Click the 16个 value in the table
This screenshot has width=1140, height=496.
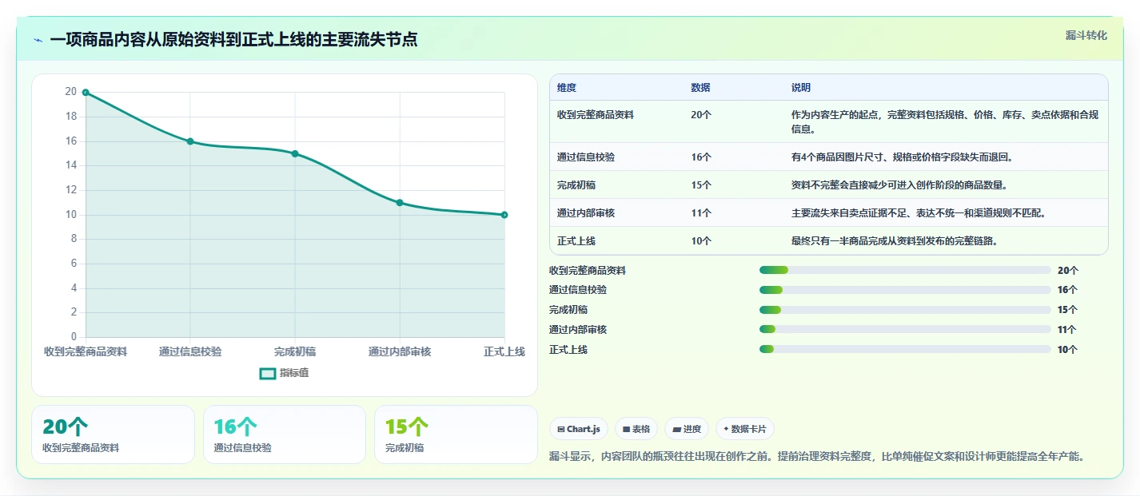coord(701,157)
